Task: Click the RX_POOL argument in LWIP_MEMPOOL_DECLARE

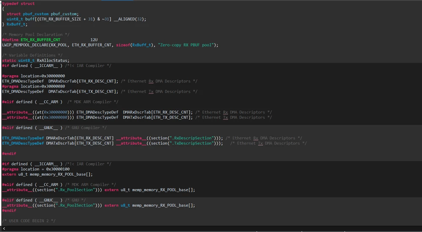Action: (x=59, y=45)
